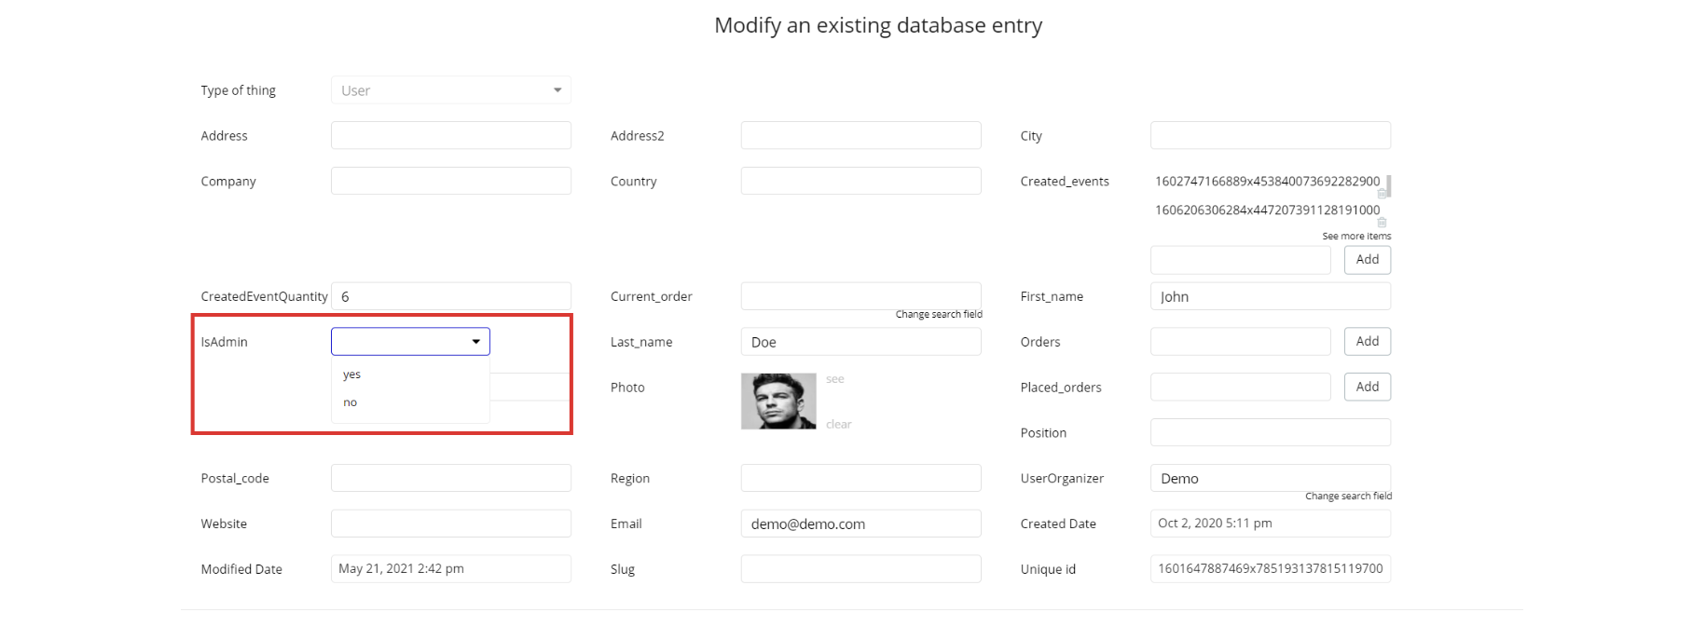The width and height of the screenshot is (1706, 626).
Task: Choose 'no' for IsAdmin
Action: coord(351,402)
